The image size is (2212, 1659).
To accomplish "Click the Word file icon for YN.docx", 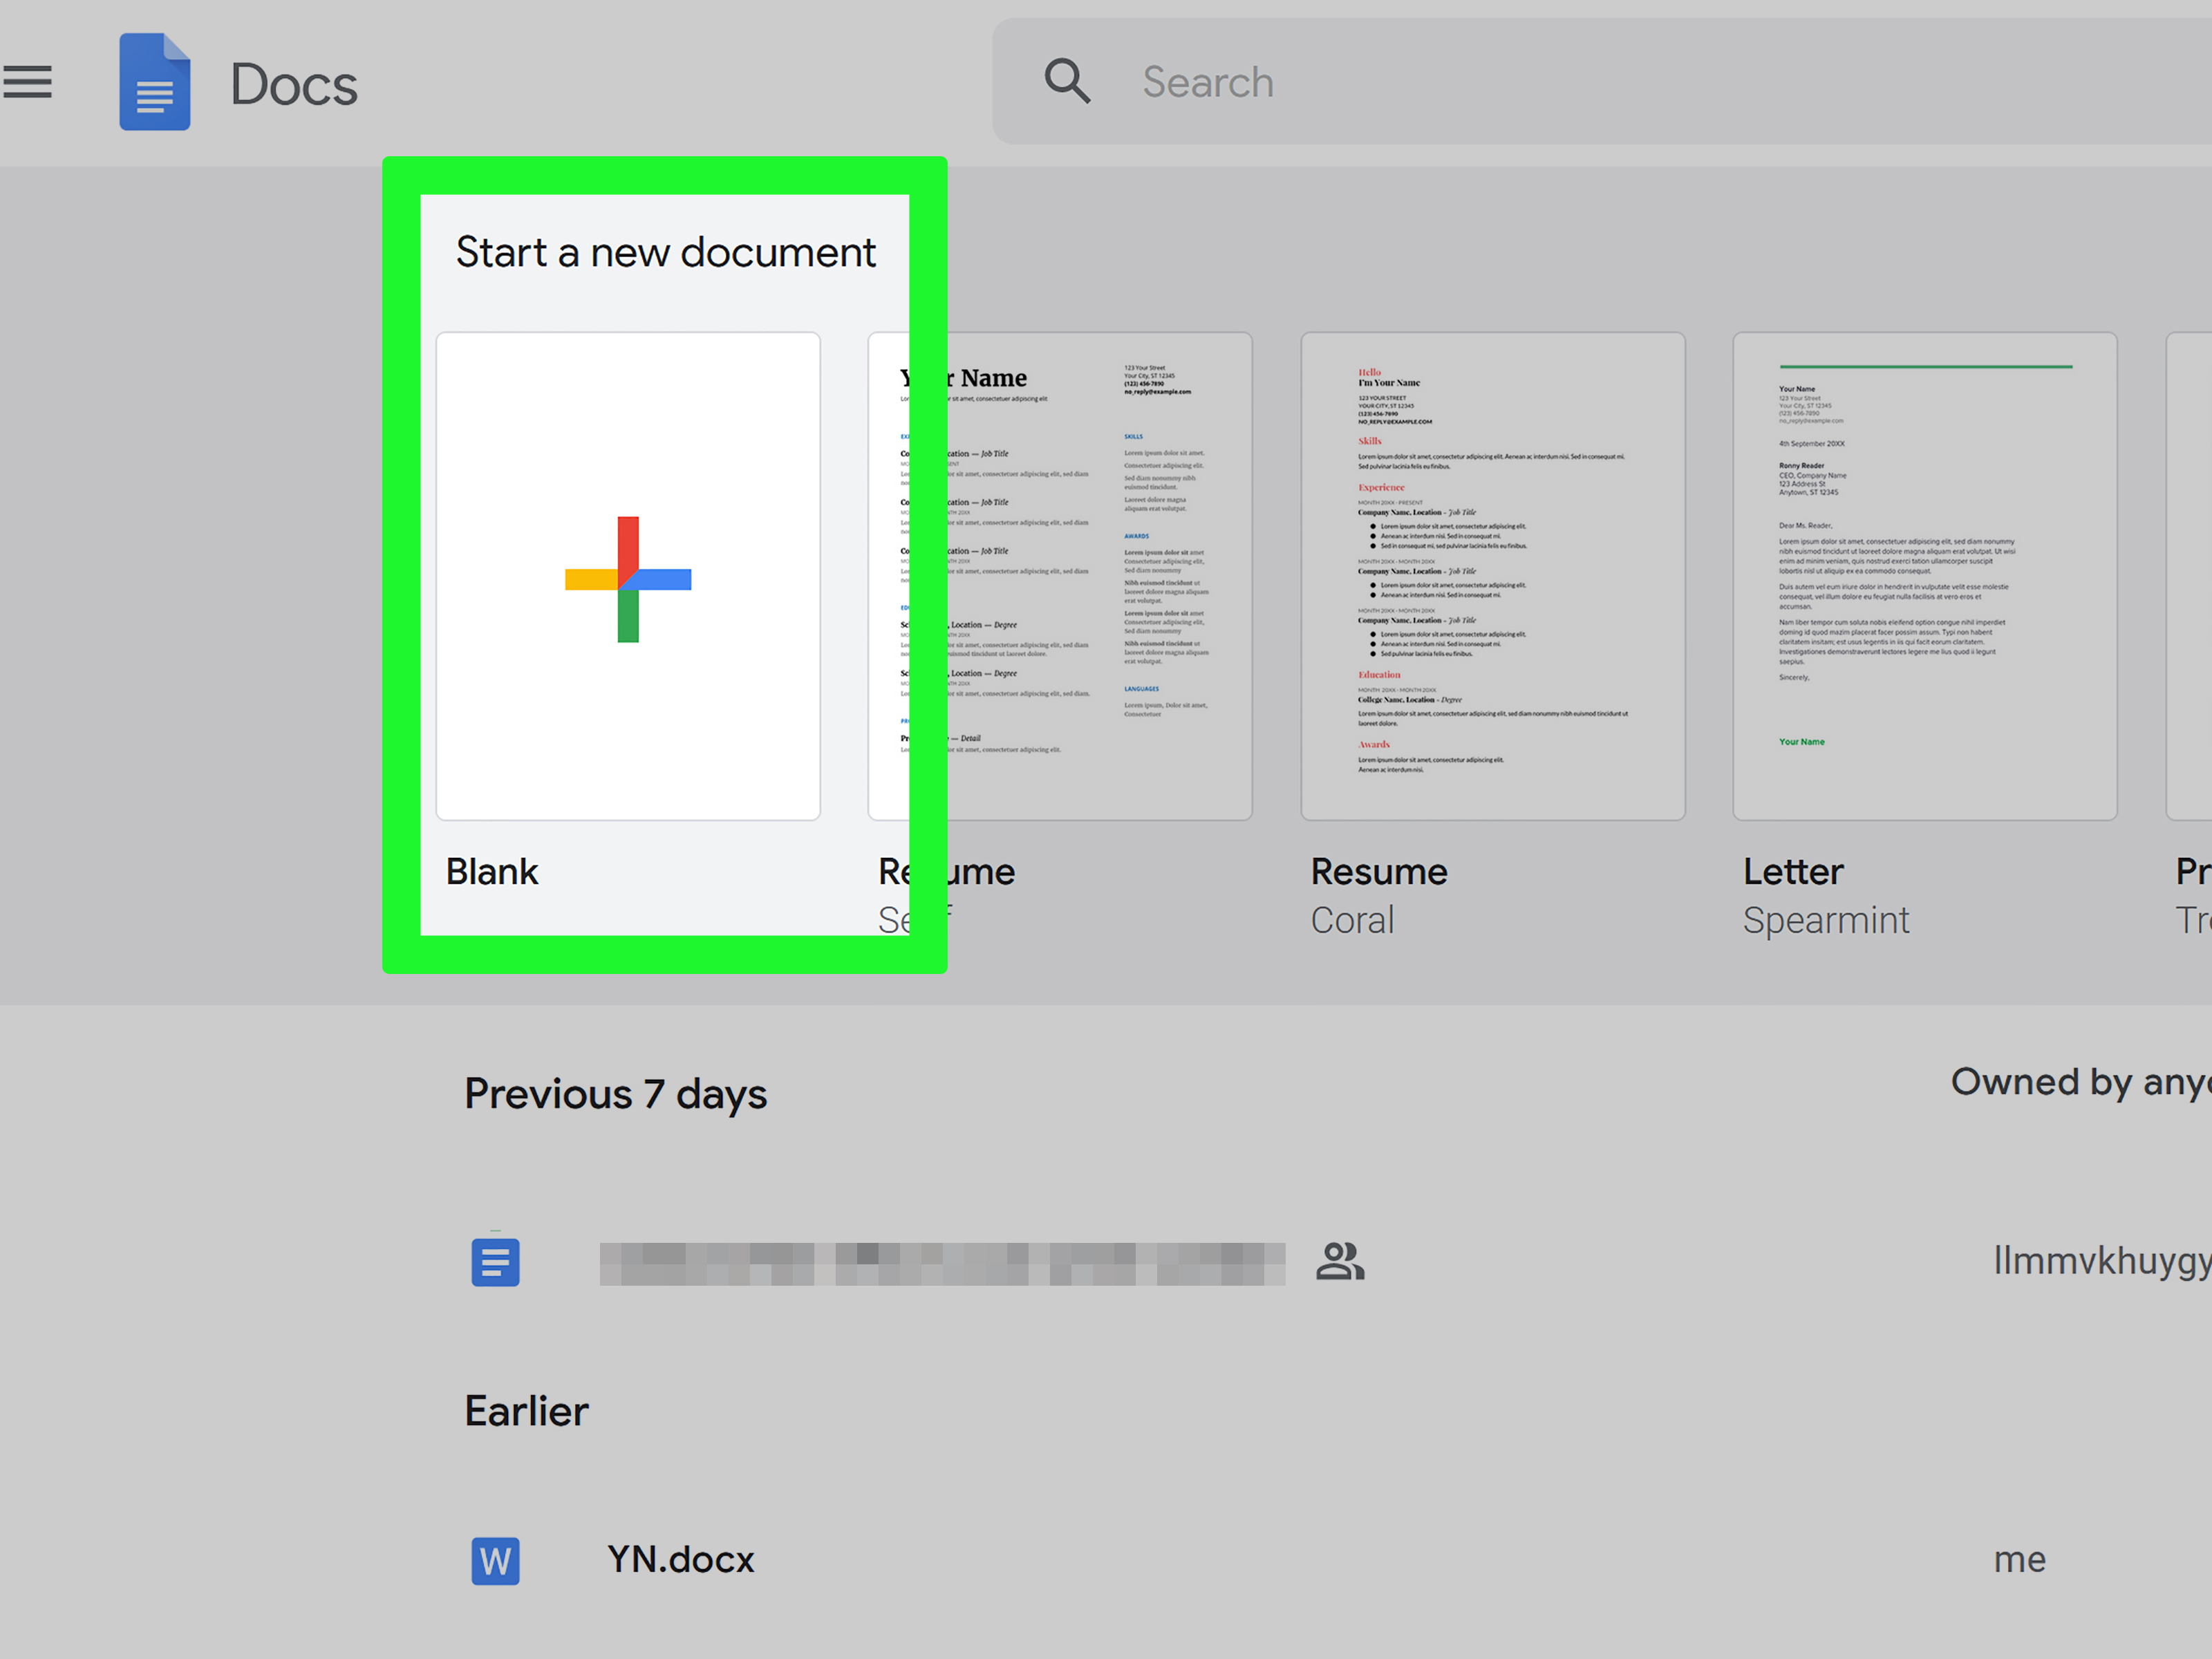I will (495, 1560).
